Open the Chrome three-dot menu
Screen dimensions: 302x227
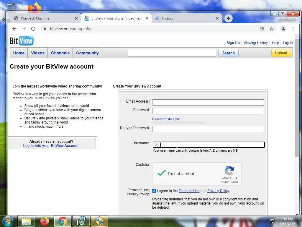point(293,29)
